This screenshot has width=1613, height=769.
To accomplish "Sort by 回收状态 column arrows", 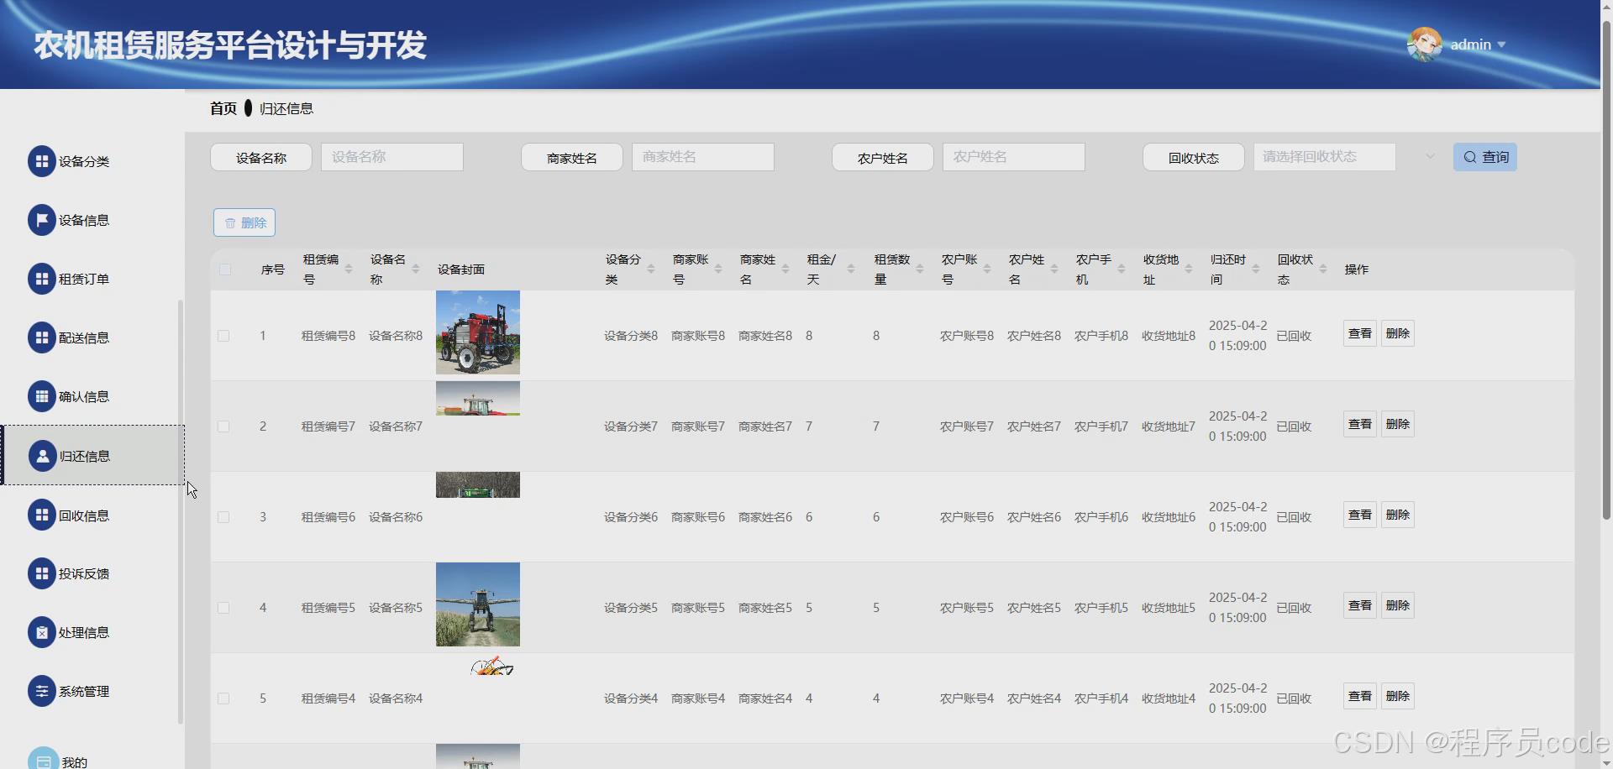I will pos(1323,269).
